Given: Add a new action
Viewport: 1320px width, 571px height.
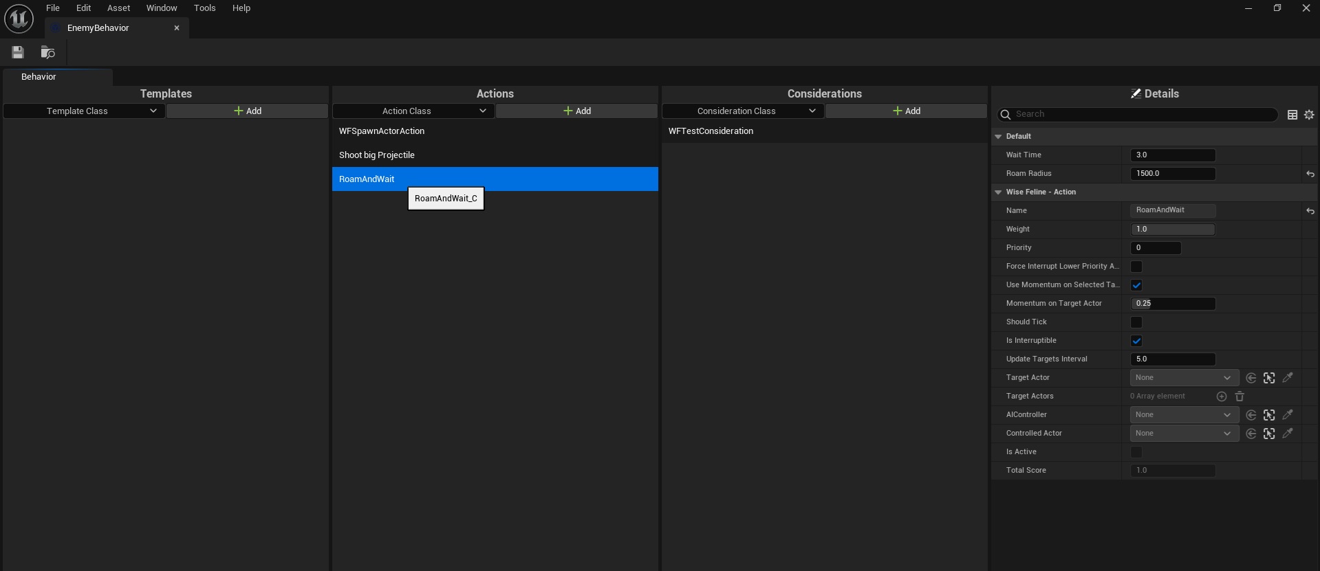Looking at the screenshot, I should [x=576, y=111].
